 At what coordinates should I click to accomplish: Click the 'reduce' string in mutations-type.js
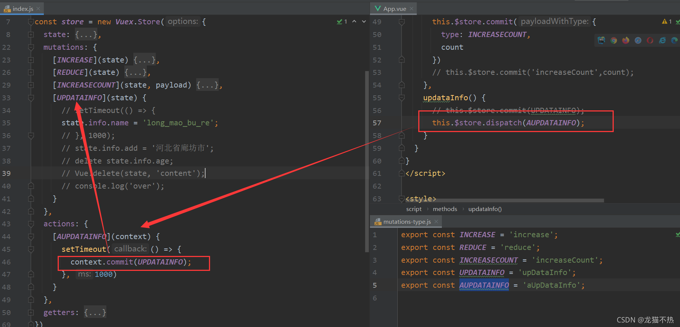pyautogui.click(x=518, y=247)
